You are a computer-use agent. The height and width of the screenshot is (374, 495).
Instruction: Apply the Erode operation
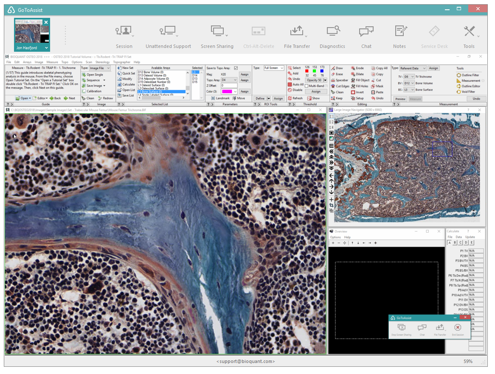(357, 68)
